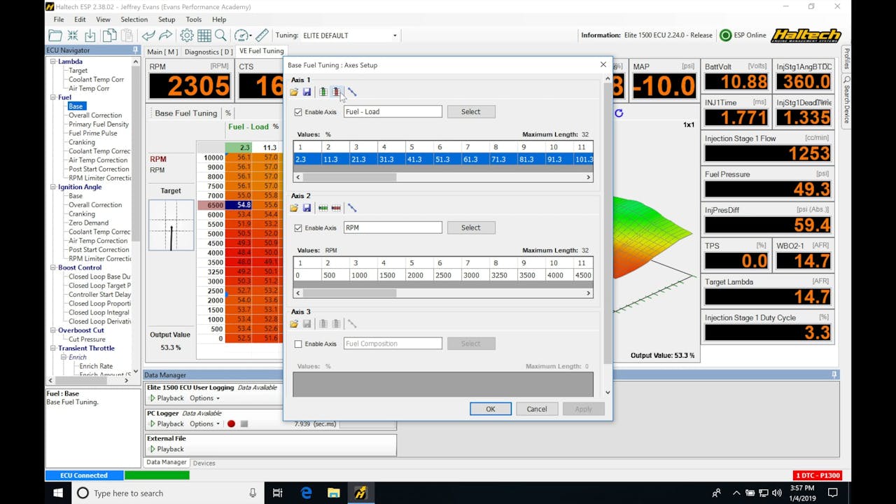Open a saved axis file in Axis 1 section
The width and height of the screenshot is (896, 504).
[x=294, y=92]
